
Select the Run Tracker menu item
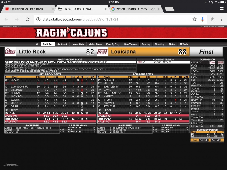(131, 44)
